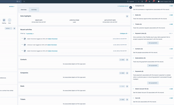Click the Meeting icon in the left panel
174x105 pixels.
click(x=4, y=20)
